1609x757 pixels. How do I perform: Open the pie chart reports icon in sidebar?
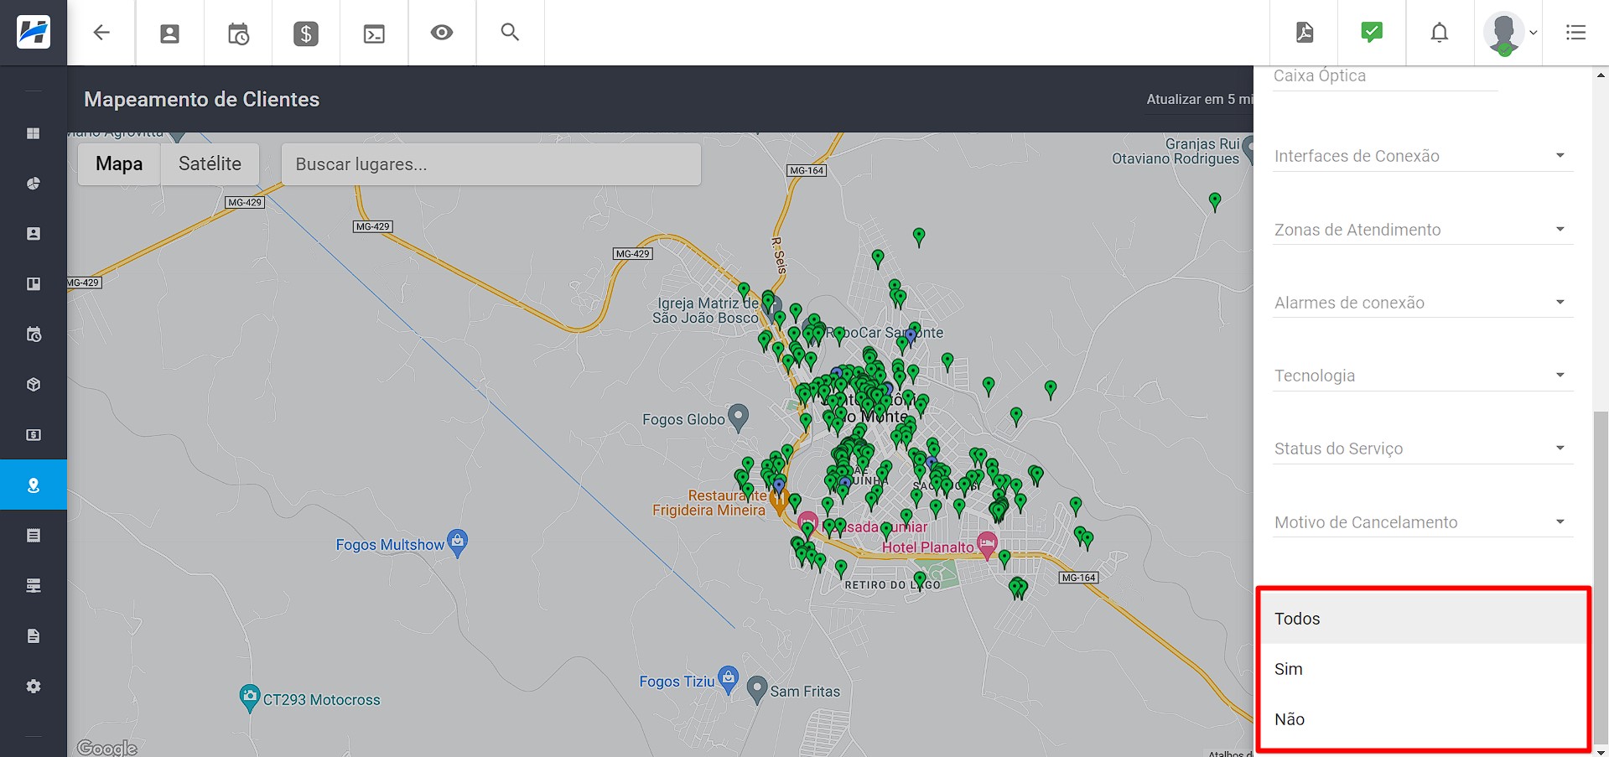34,184
